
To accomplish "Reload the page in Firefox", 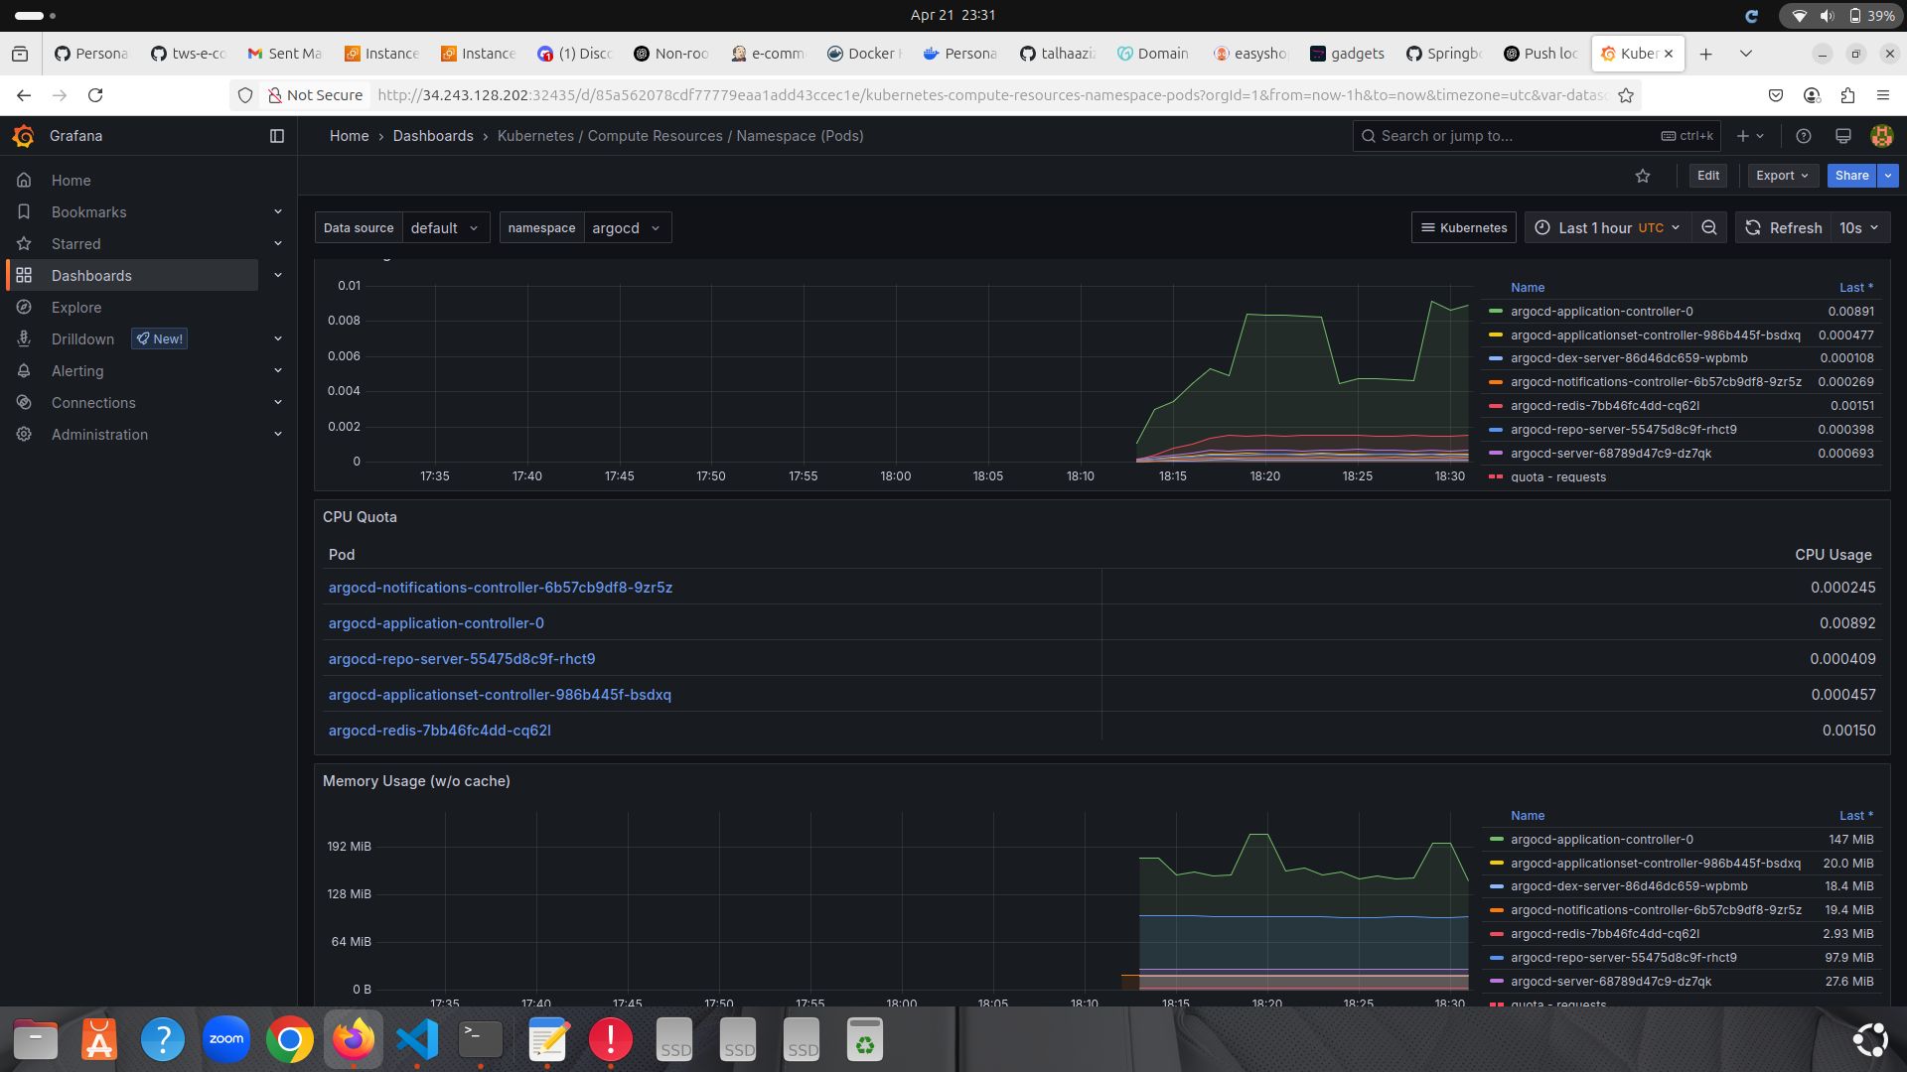I will 95,95.
